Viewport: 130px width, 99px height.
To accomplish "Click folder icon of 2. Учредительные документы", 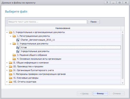I will pos(14,44).
